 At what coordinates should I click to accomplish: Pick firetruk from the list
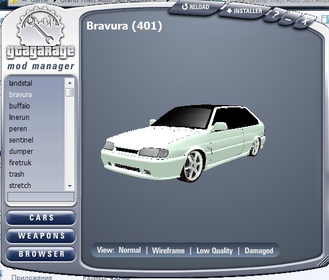[20, 163]
